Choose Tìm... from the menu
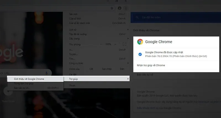 pos(97,59)
